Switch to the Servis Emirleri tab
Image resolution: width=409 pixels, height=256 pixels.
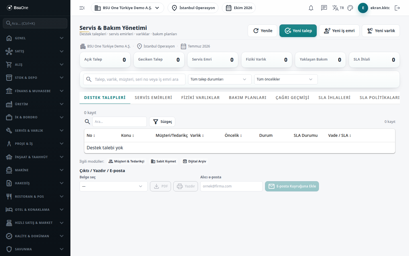click(x=153, y=98)
